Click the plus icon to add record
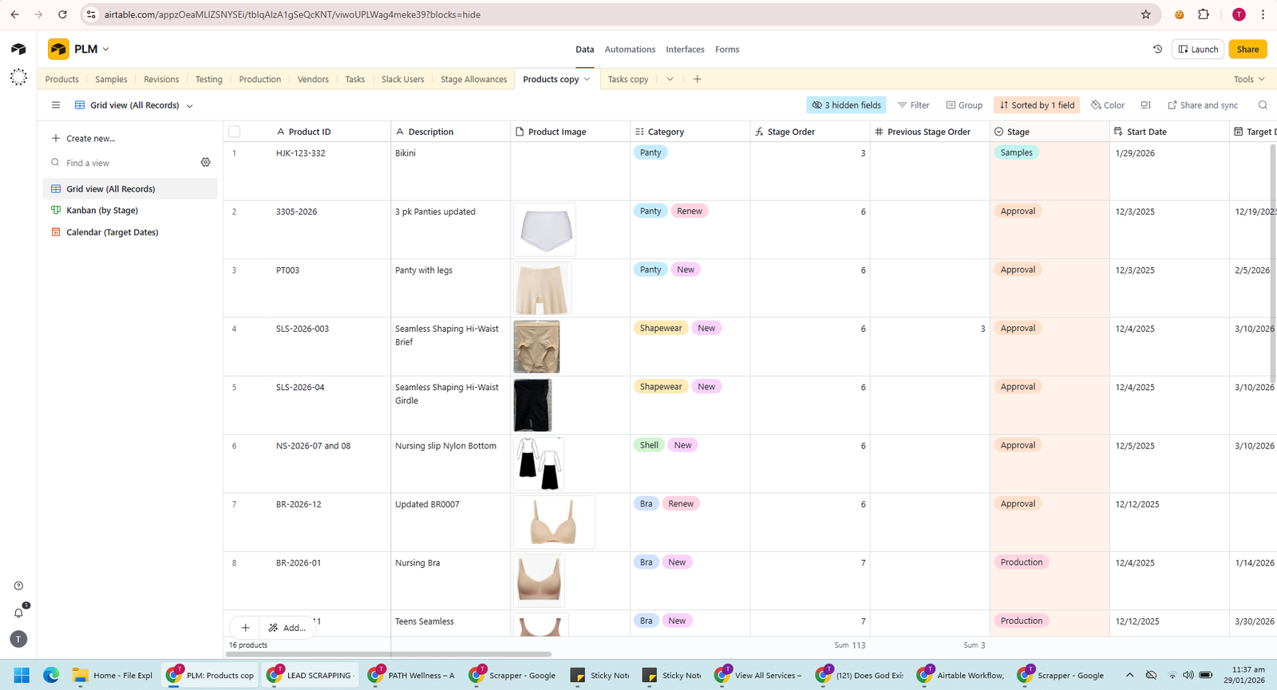1277x690 pixels. click(x=245, y=628)
